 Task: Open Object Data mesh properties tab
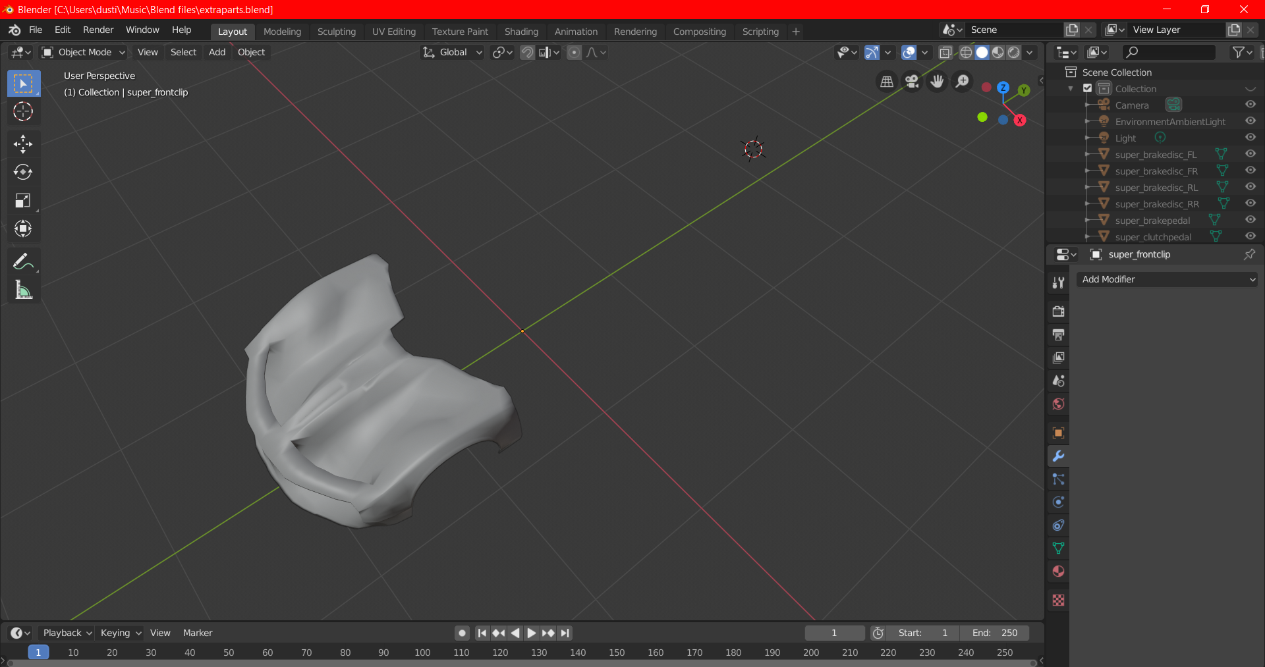tap(1058, 548)
